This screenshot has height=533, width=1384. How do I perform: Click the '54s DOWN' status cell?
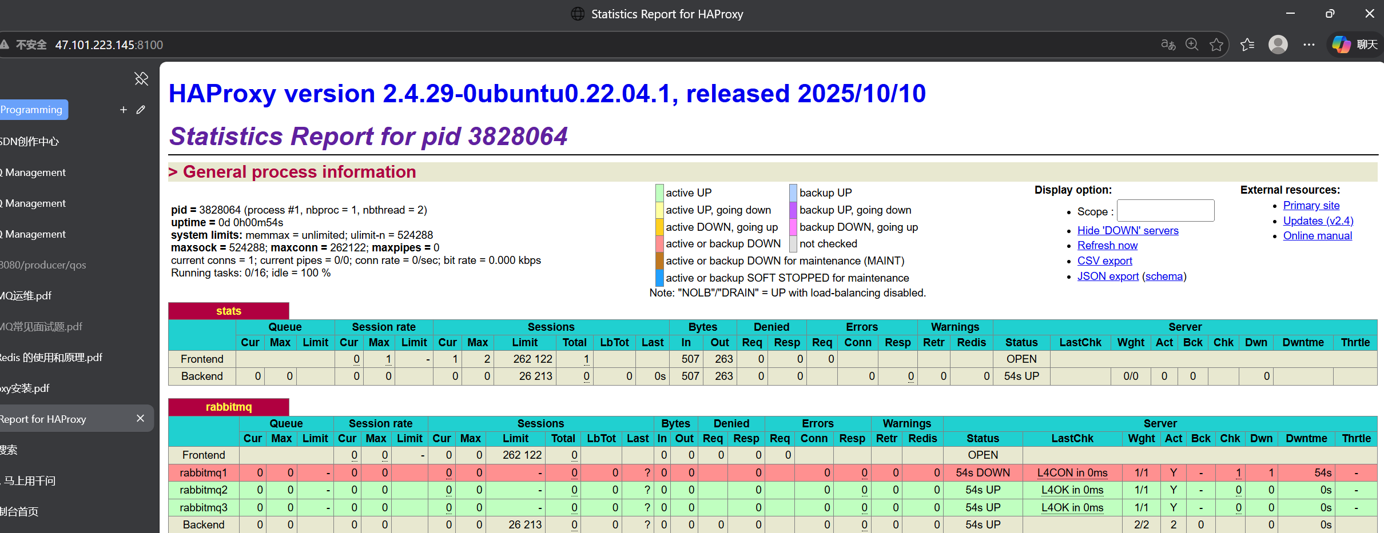pos(983,472)
